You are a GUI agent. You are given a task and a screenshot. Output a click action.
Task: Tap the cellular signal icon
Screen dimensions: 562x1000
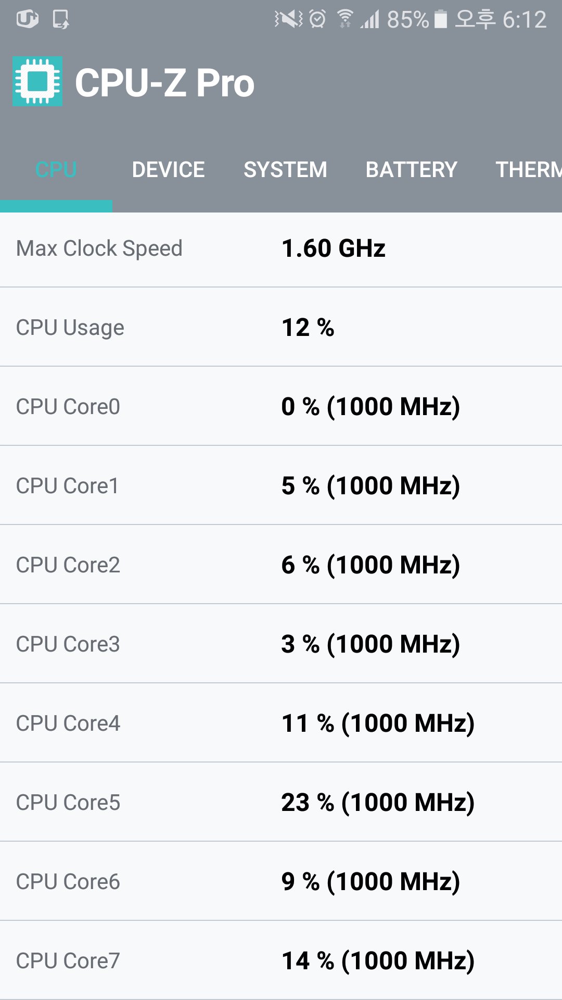(371, 18)
